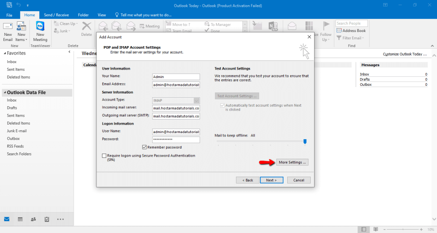Collapse the Outlook Data File tree

pos(5,93)
